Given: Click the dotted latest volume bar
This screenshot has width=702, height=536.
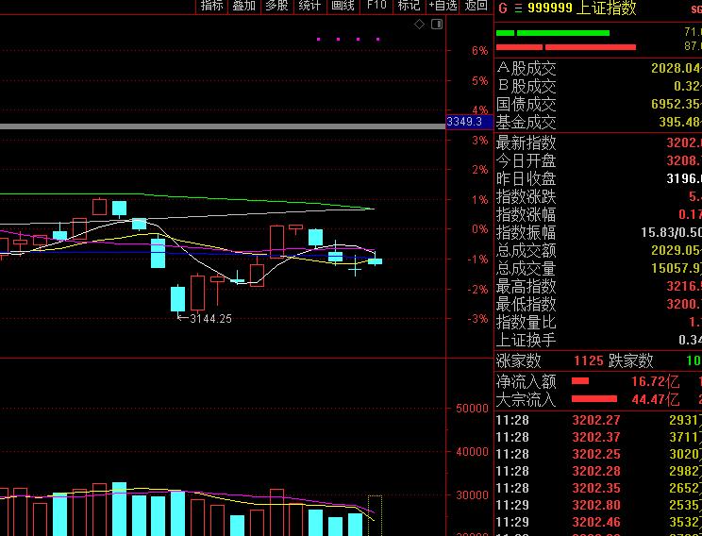Looking at the screenshot, I should point(375,515).
